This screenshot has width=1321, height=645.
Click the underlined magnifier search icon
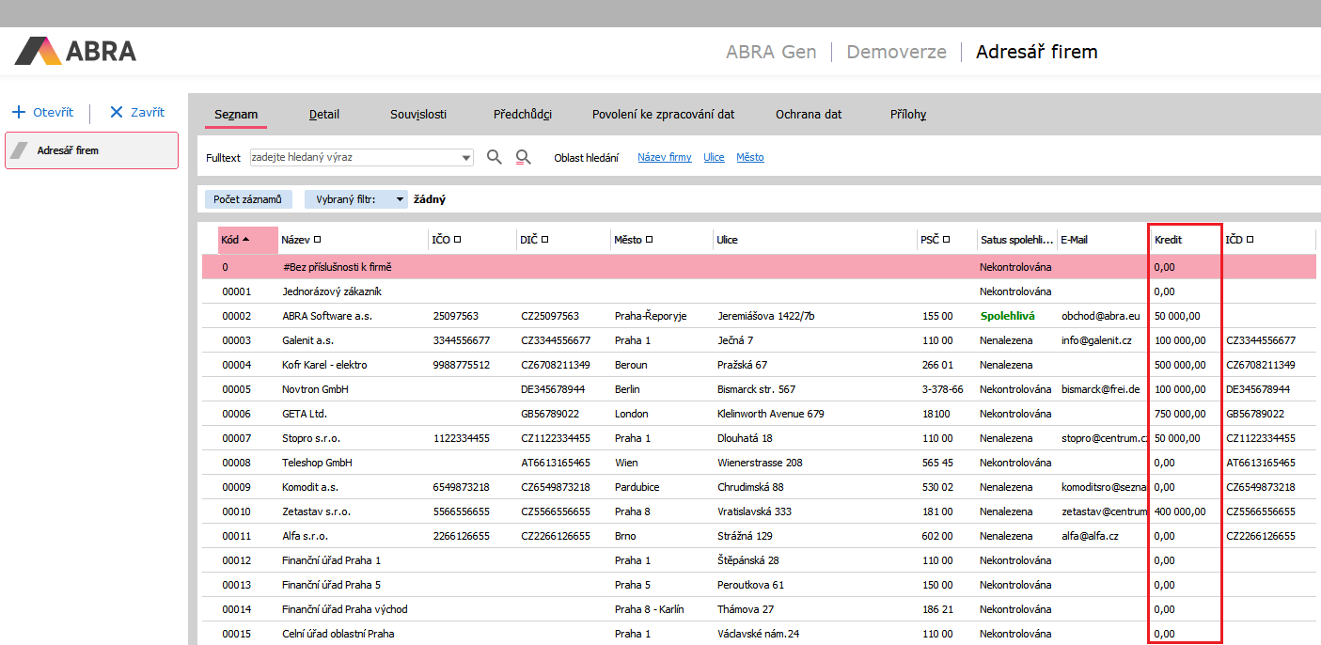tap(524, 157)
